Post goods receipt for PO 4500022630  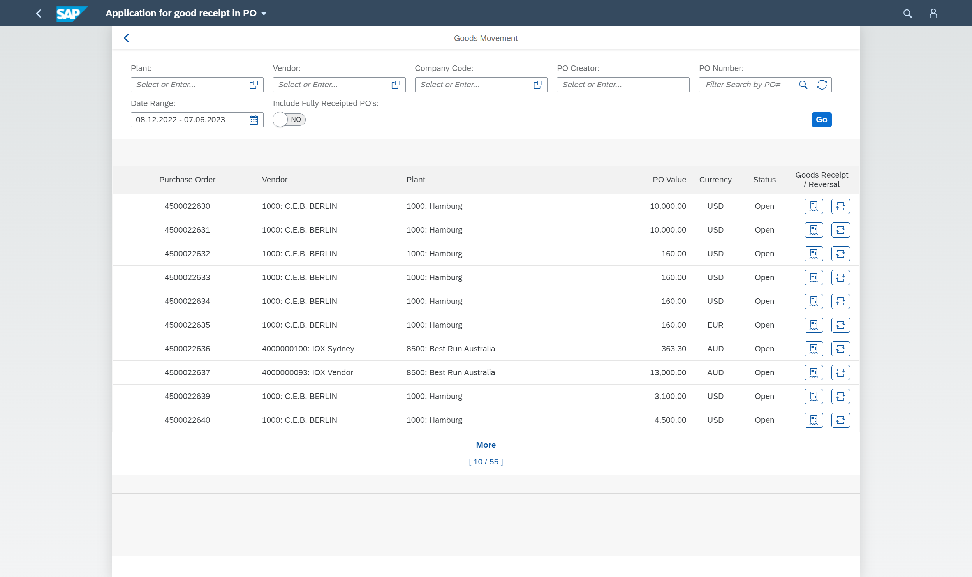(814, 206)
